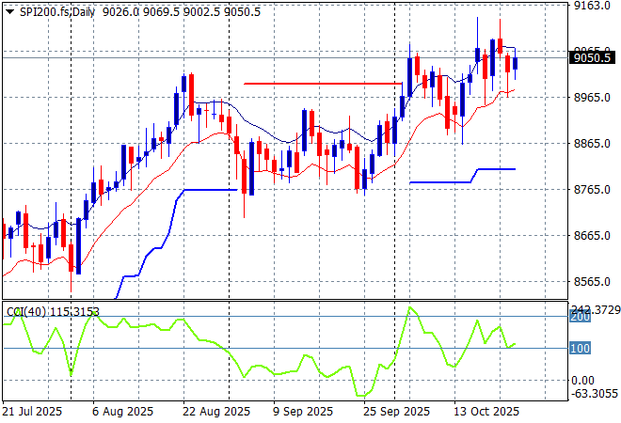
Task: Click the CCI 100 level marker
Action: 581,348
